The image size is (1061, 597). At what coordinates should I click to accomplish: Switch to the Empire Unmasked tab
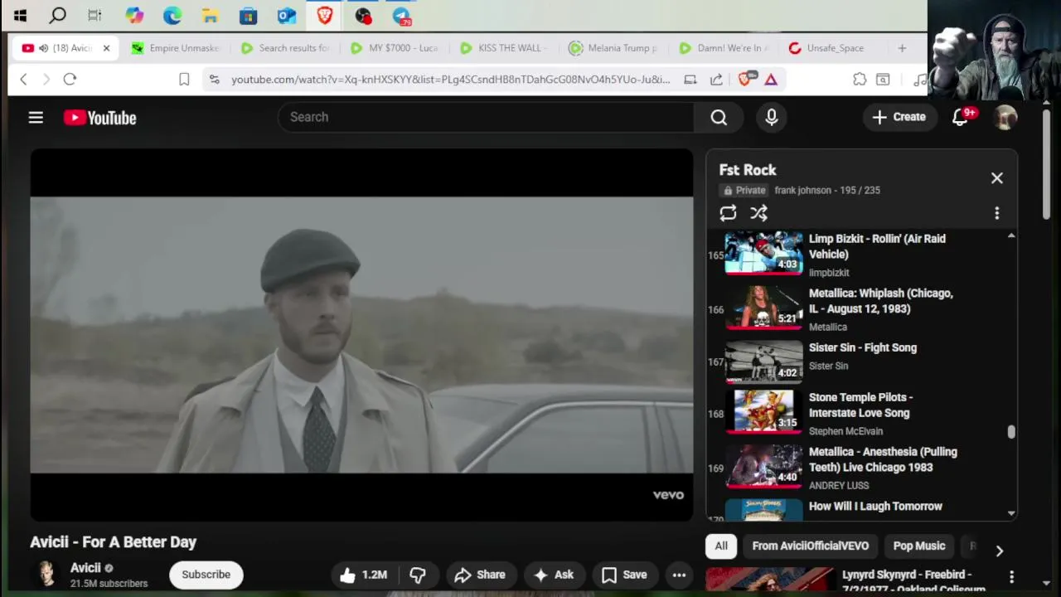[x=175, y=48]
